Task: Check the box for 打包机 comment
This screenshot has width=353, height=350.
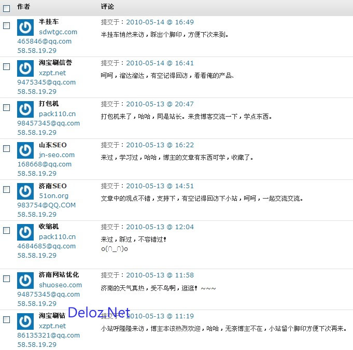Action: 7,108
